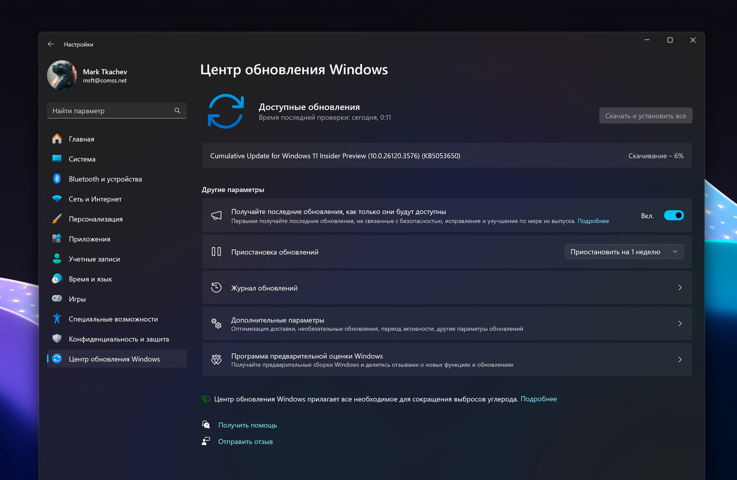Open the Подробнее link about latest updates
The width and height of the screenshot is (737, 480).
coord(593,221)
